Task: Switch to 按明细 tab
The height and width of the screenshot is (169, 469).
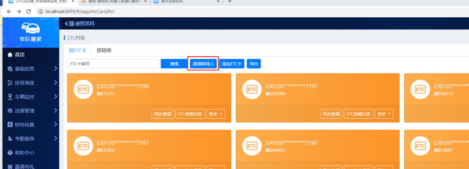Action: (x=104, y=50)
